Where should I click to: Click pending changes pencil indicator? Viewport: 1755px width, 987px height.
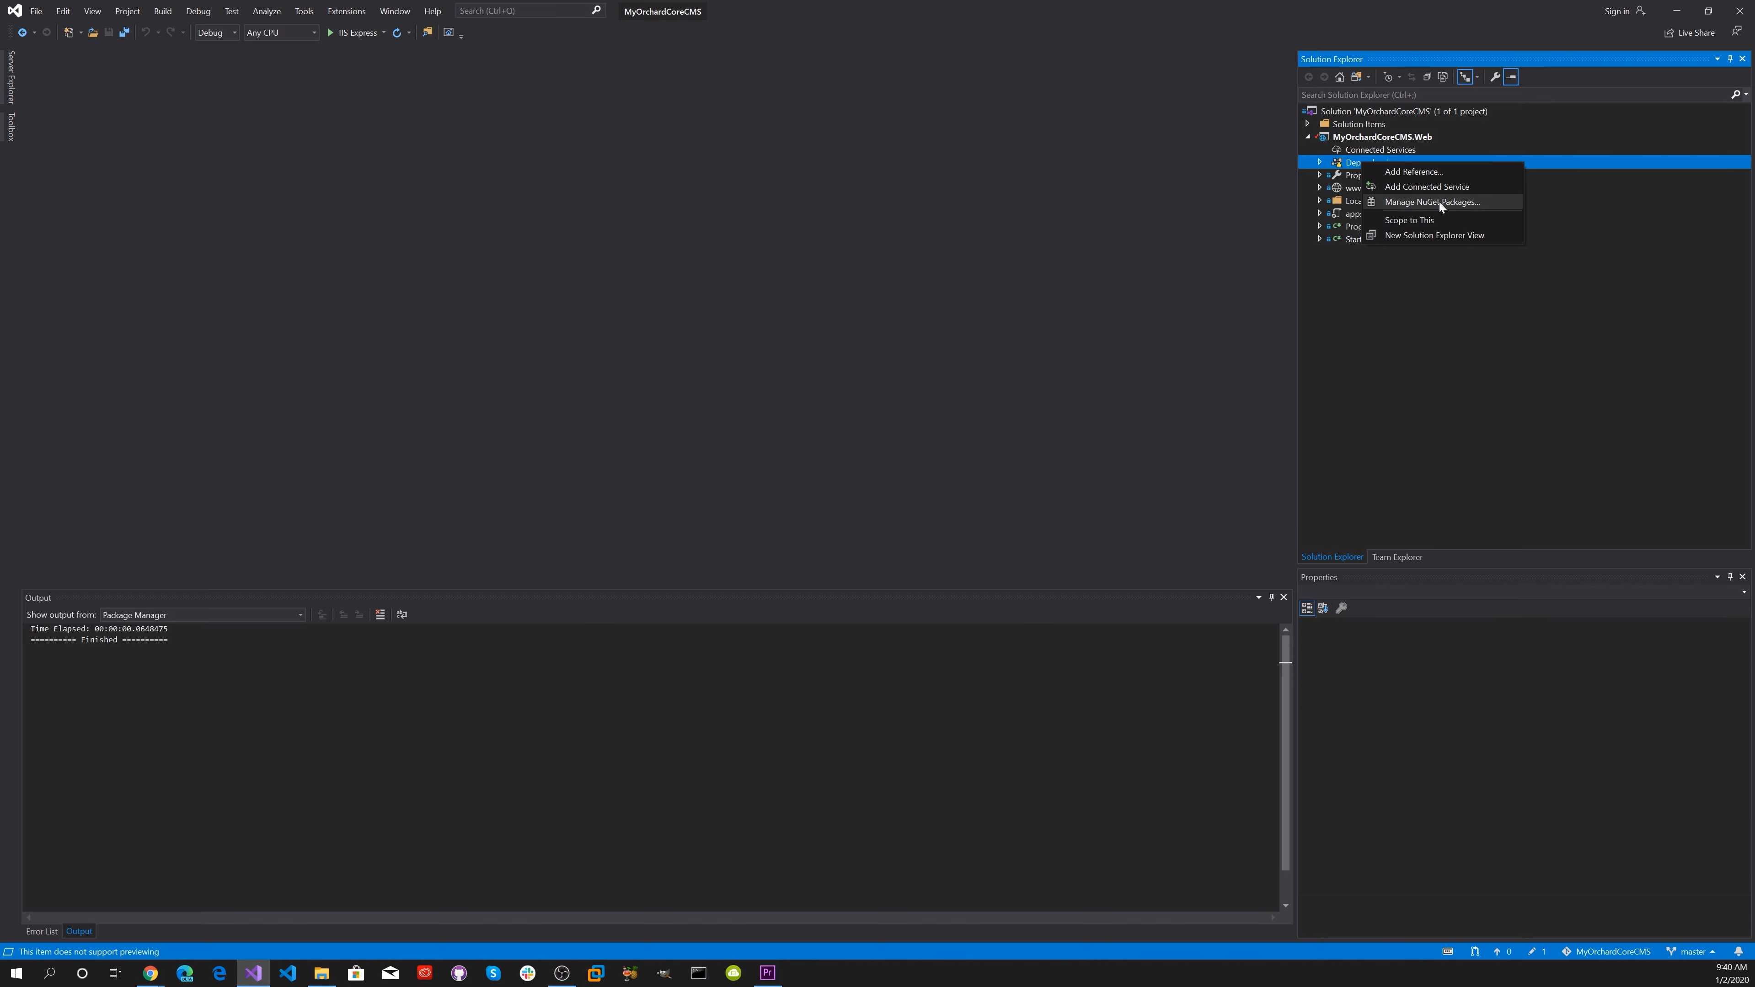[x=1537, y=952]
